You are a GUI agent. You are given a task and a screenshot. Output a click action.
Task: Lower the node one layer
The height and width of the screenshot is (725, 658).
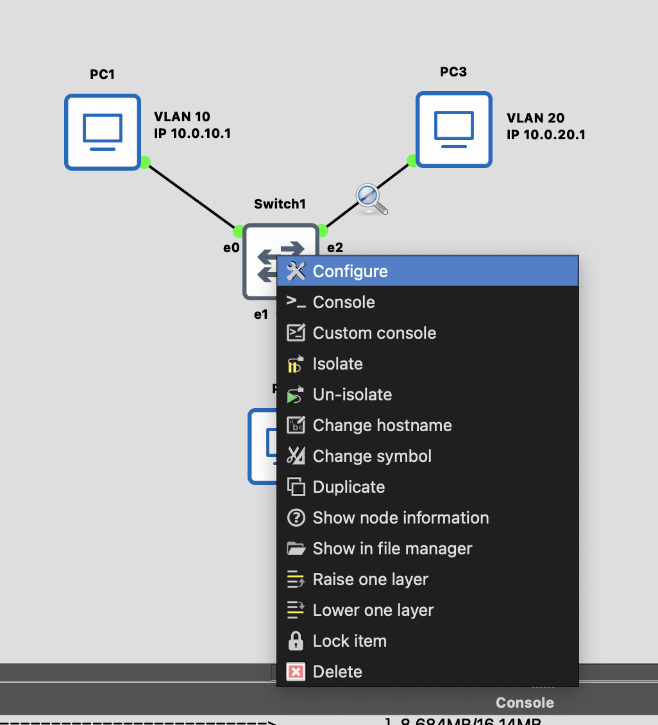(x=373, y=610)
